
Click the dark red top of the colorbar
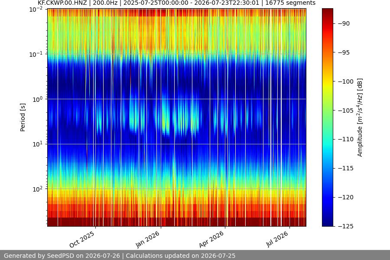pos(327,11)
